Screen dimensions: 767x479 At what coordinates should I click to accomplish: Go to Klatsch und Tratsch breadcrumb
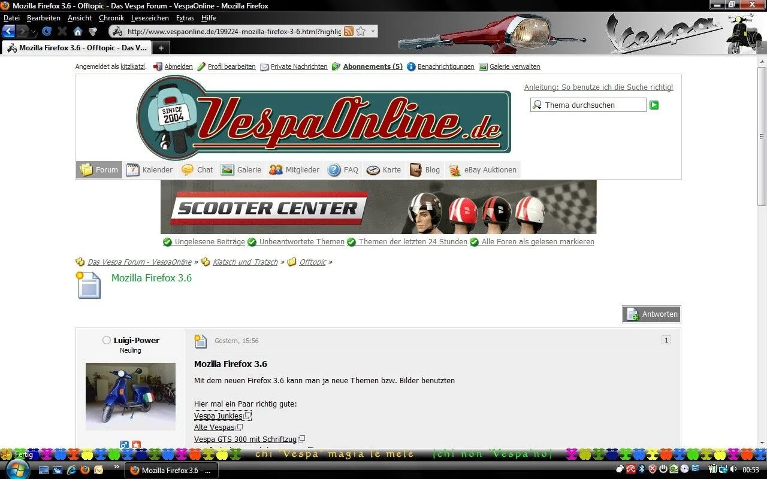tap(245, 262)
